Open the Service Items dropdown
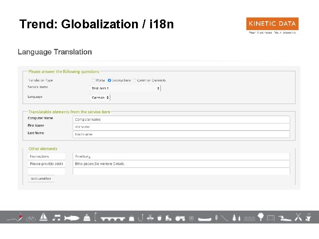The width and height of the screenshot is (319, 239). point(125,89)
